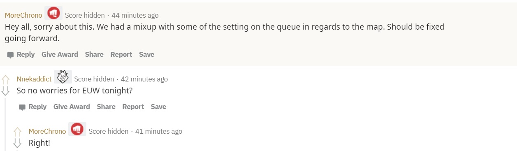Downvote Nnekaddict's comment
Viewport: 517px width, 151px height.
(x=5, y=91)
